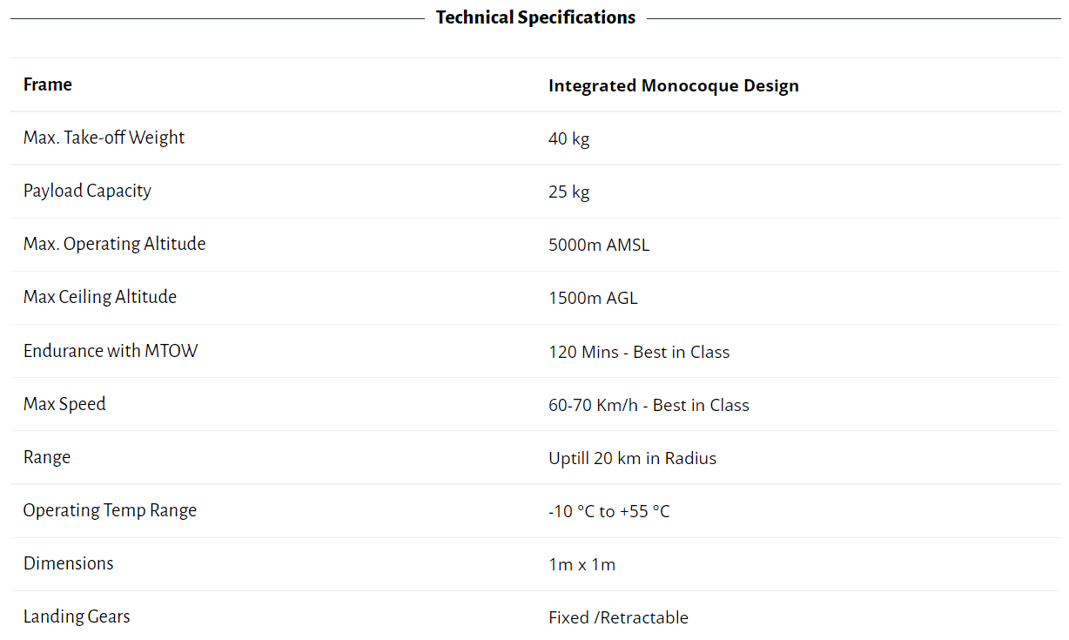Click the 120 Mins endurance value

point(639,352)
